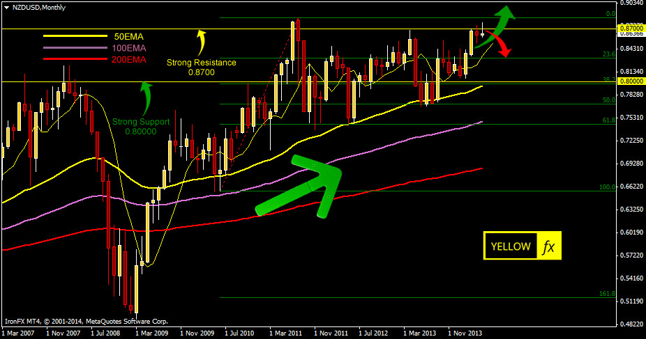Select yellow arrow above Strong Resistance label
This screenshot has width=646, height=339.
pyautogui.click(x=202, y=42)
